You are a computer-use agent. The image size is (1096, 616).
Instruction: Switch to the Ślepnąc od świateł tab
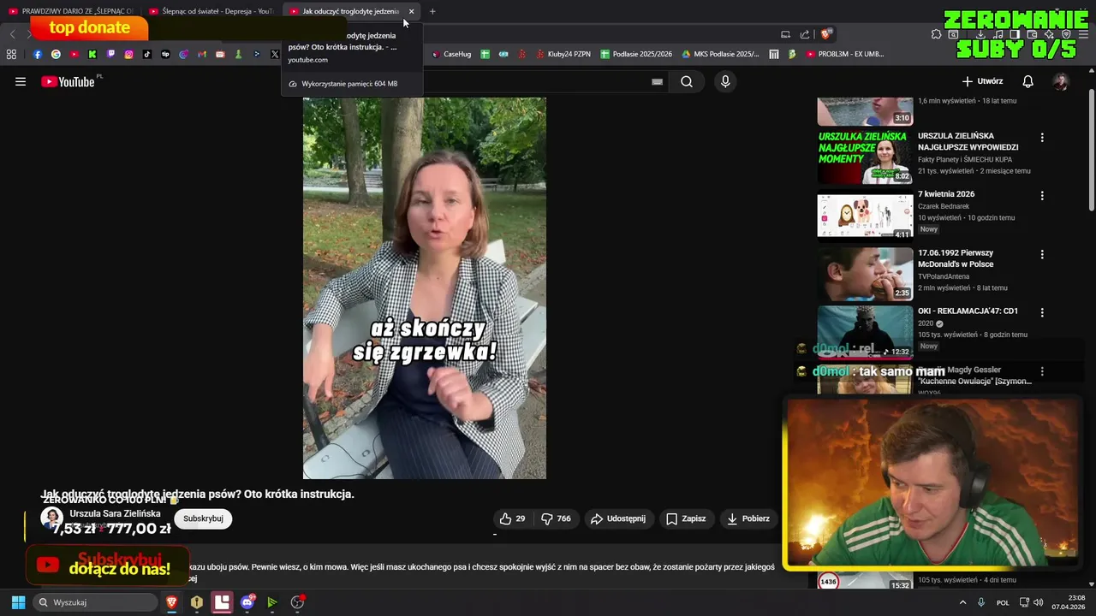211,11
